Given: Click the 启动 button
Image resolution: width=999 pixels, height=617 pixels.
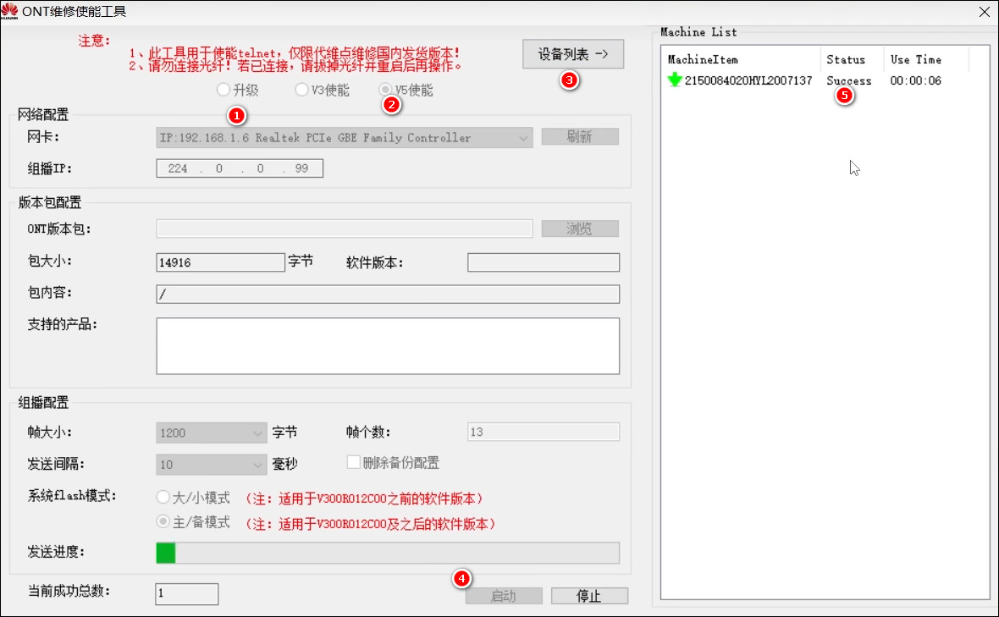Looking at the screenshot, I should (x=504, y=596).
